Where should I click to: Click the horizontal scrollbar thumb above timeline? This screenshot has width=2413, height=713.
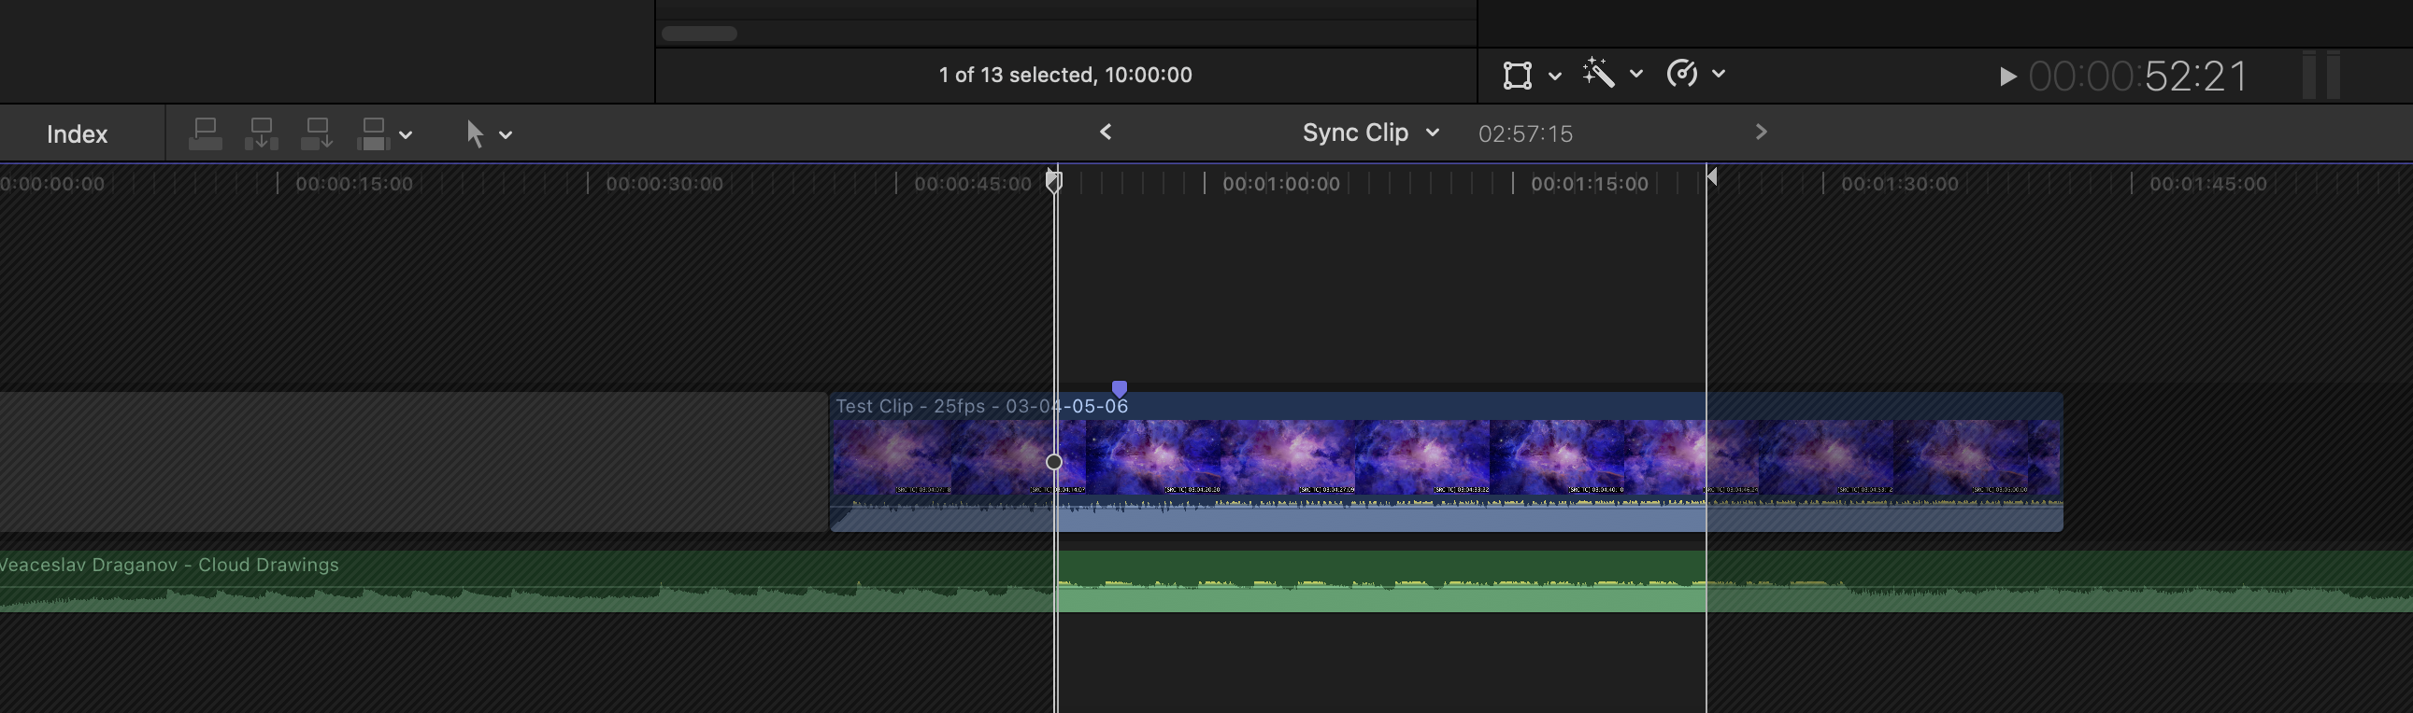click(x=699, y=34)
